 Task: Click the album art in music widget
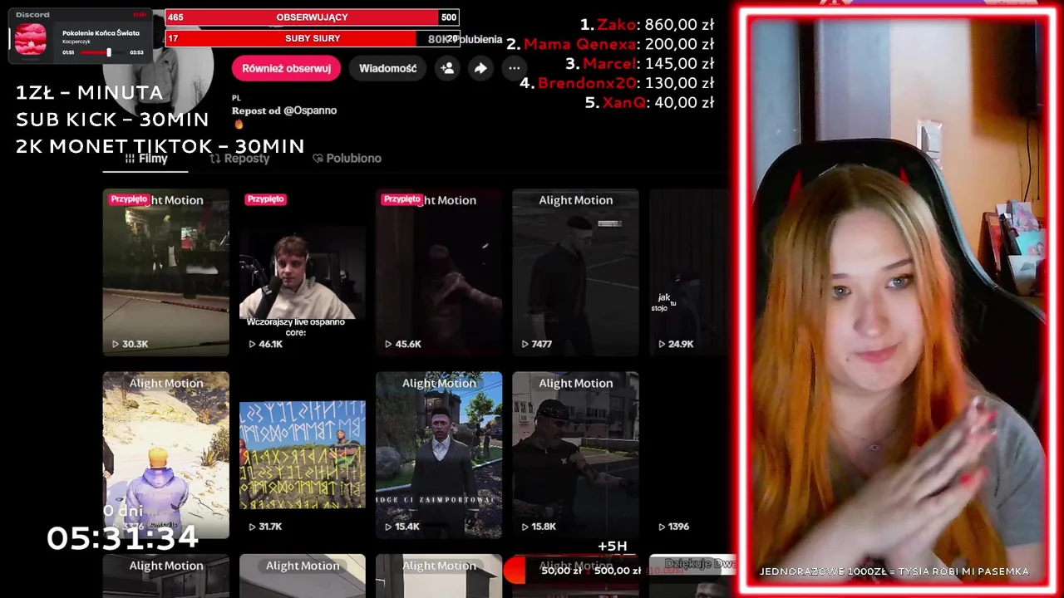31,40
